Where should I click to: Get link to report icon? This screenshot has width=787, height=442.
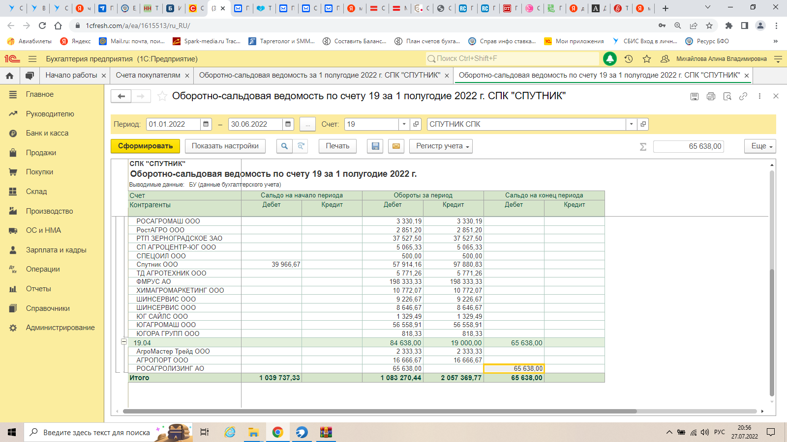tap(743, 96)
